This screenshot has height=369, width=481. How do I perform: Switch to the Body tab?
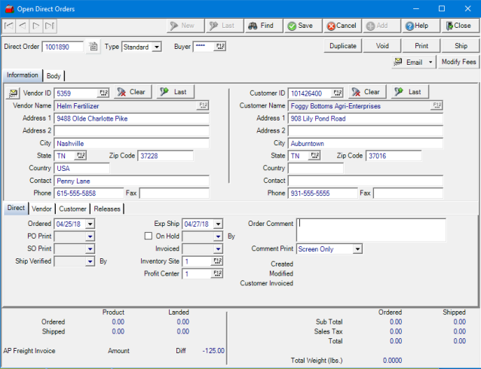[54, 76]
